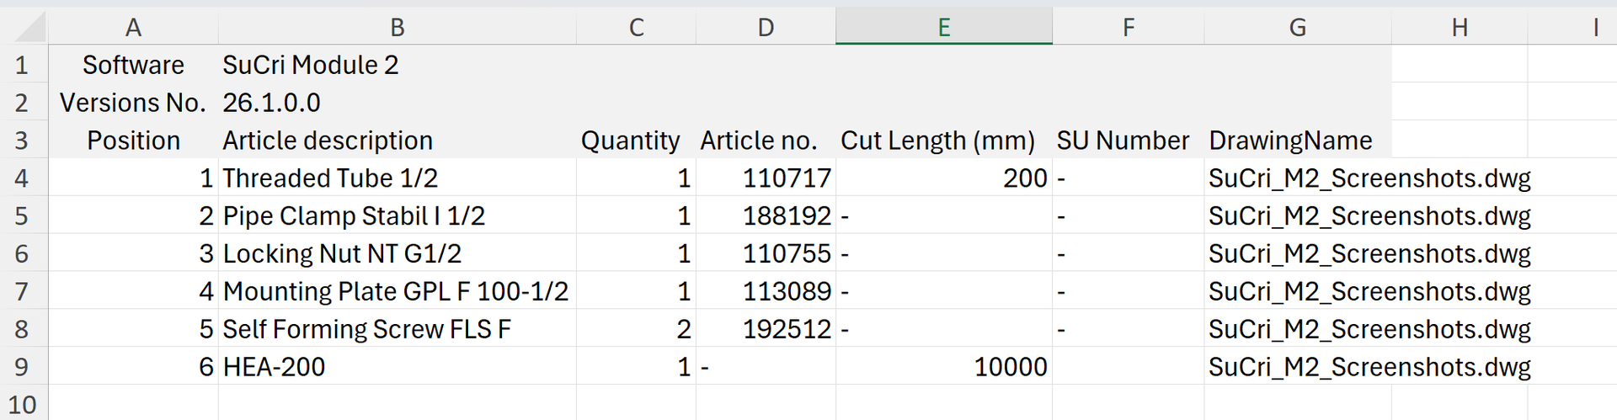Click the 'Article no.' header cell
This screenshot has height=420, width=1617.
[766, 141]
